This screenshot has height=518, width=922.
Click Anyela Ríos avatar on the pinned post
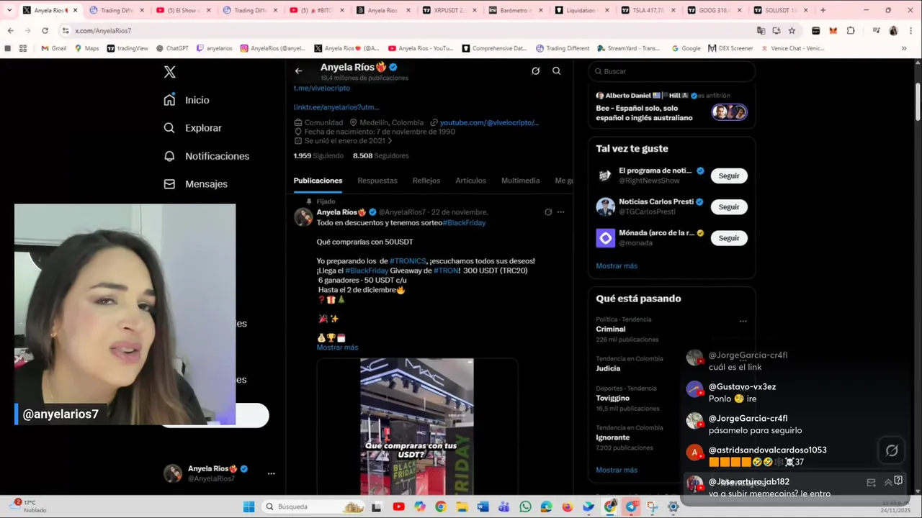point(303,217)
